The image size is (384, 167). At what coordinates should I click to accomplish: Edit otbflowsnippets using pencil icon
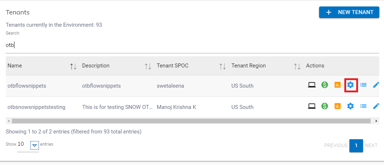(376, 85)
